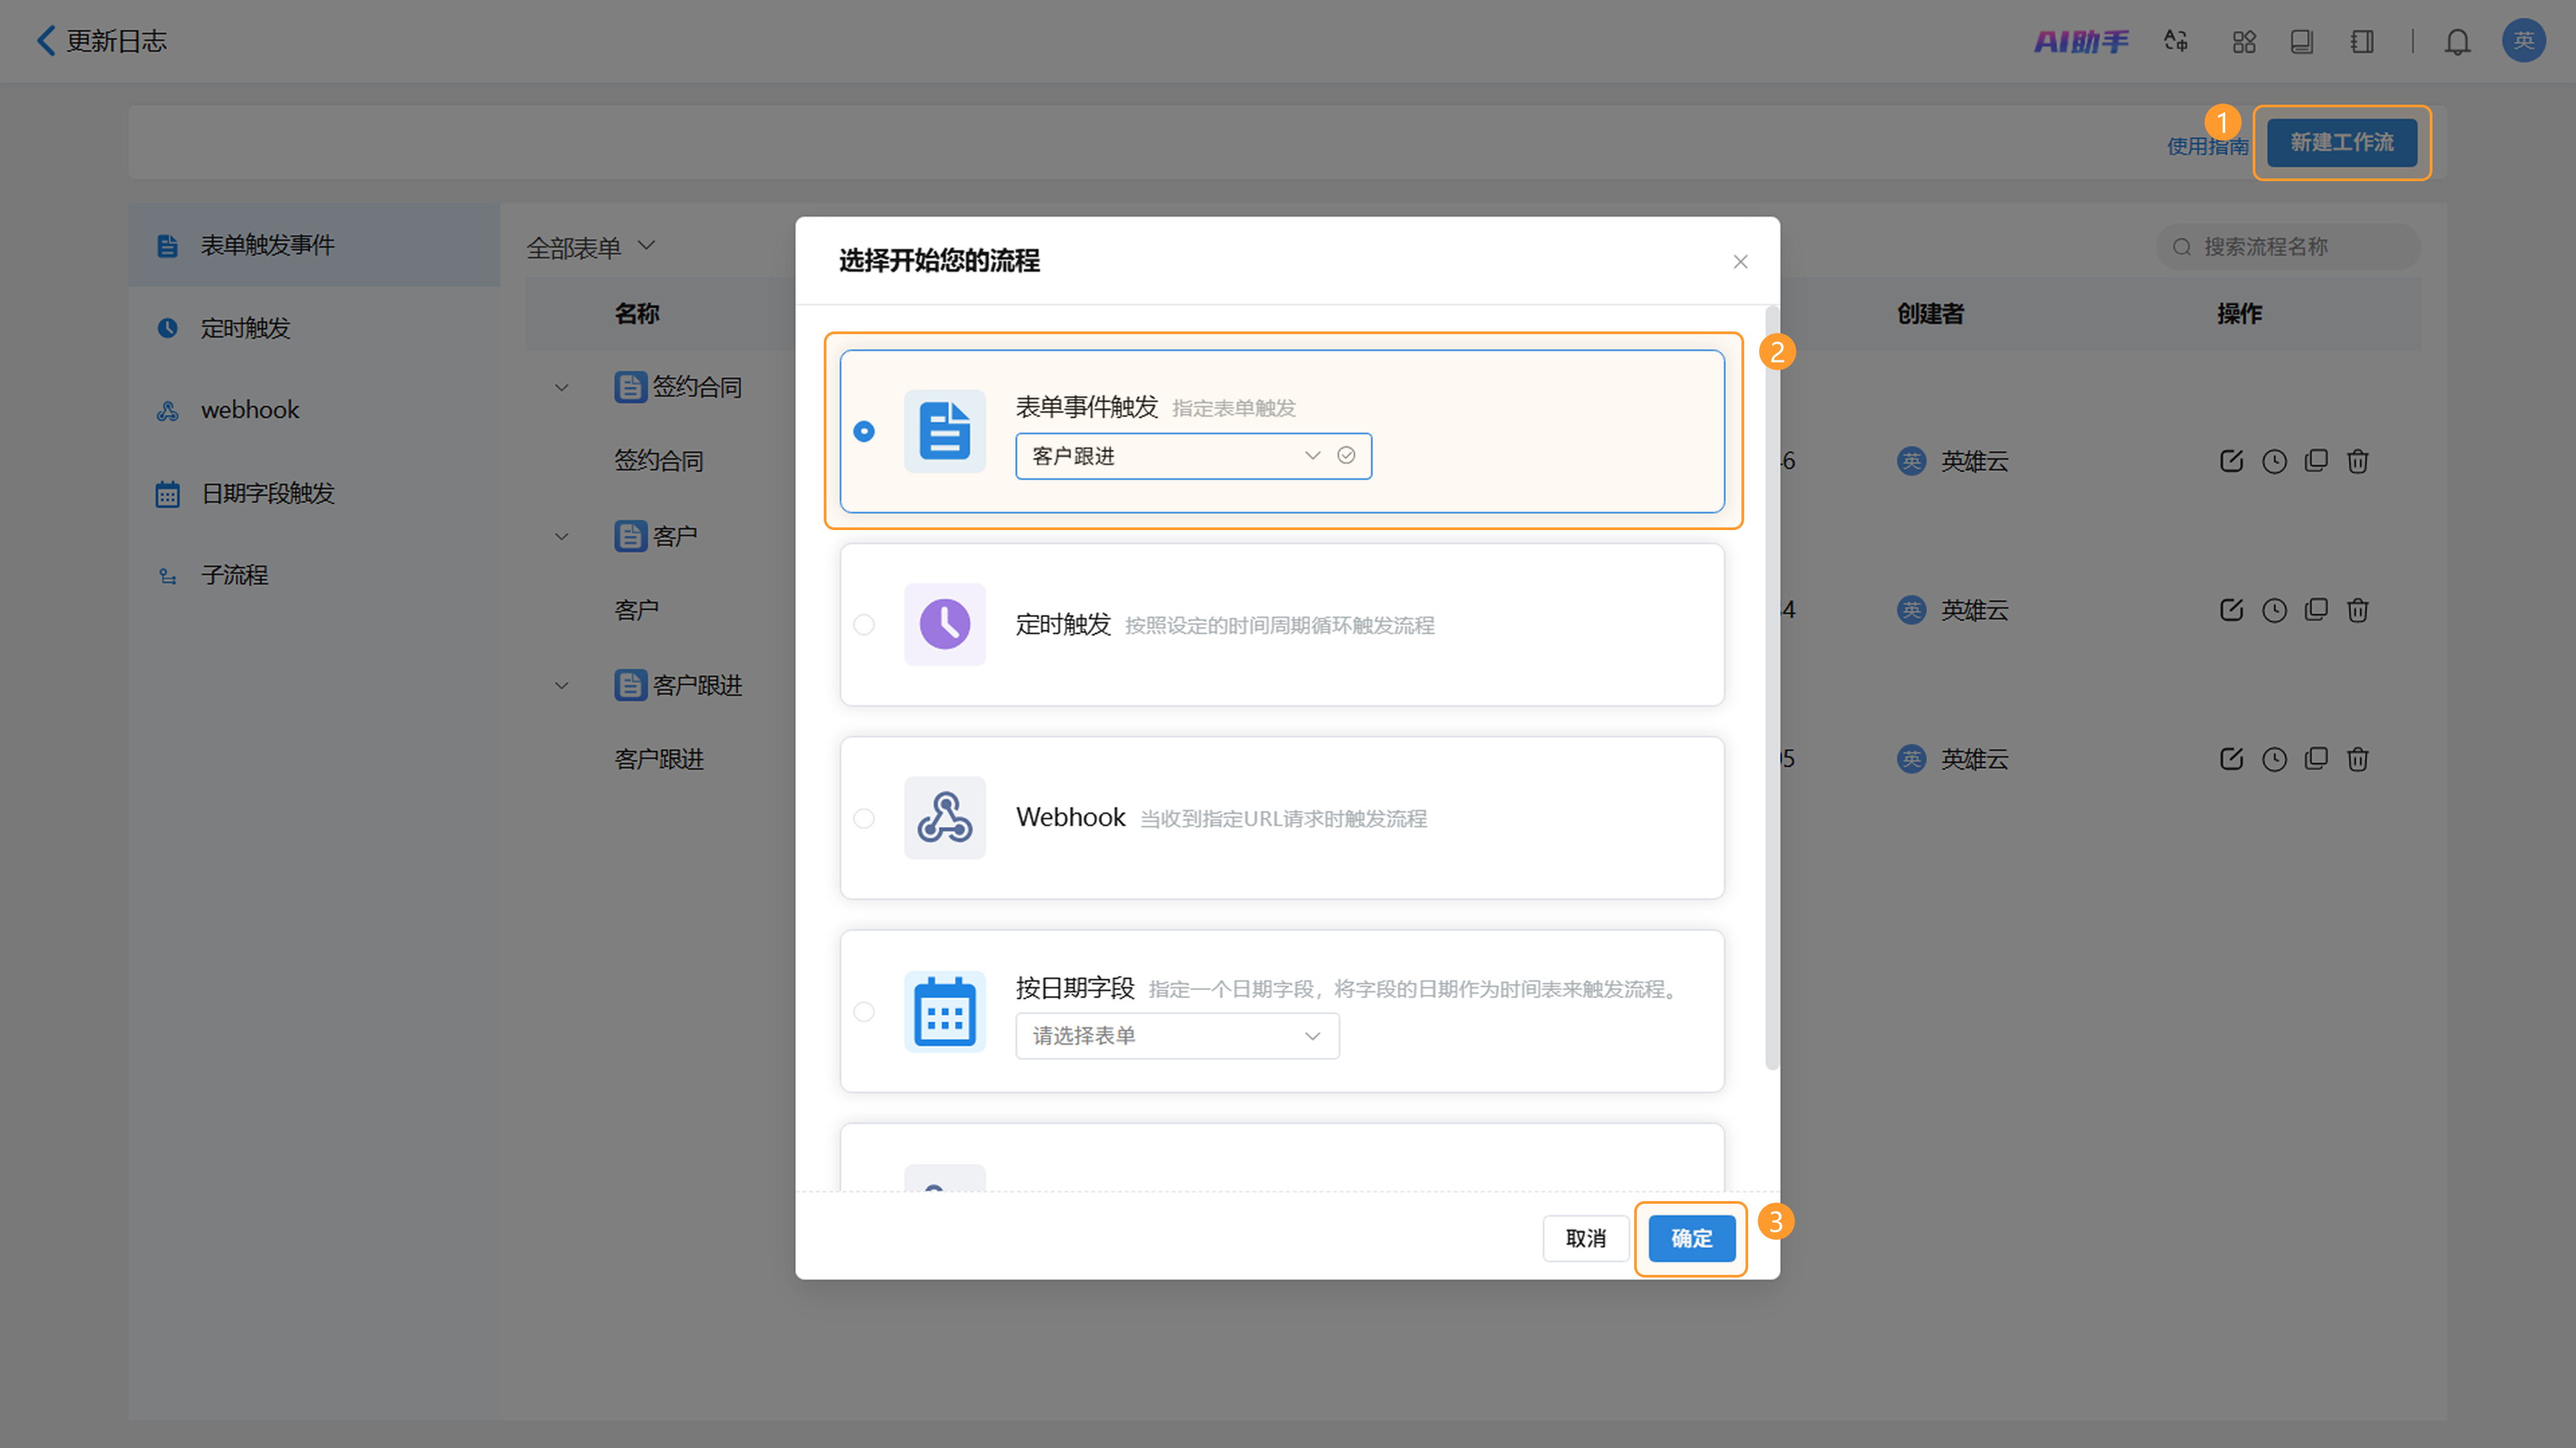The width and height of the screenshot is (2576, 1448).
Task: Click the dialog's vertical scrollbar
Action: (x=1772, y=688)
